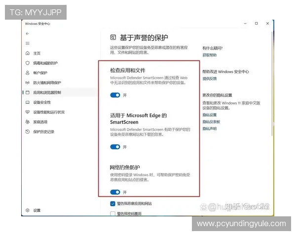Screen dimensions: 296x236
Task: Click the clock icon for 保护历史记录
Action: click(28, 132)
